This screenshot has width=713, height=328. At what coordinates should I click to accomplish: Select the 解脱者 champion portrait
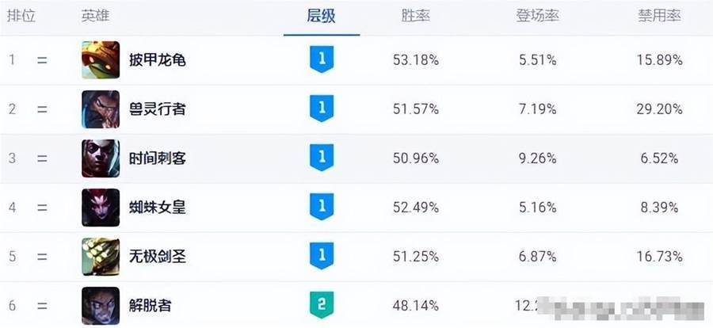(x=101, y=305)
